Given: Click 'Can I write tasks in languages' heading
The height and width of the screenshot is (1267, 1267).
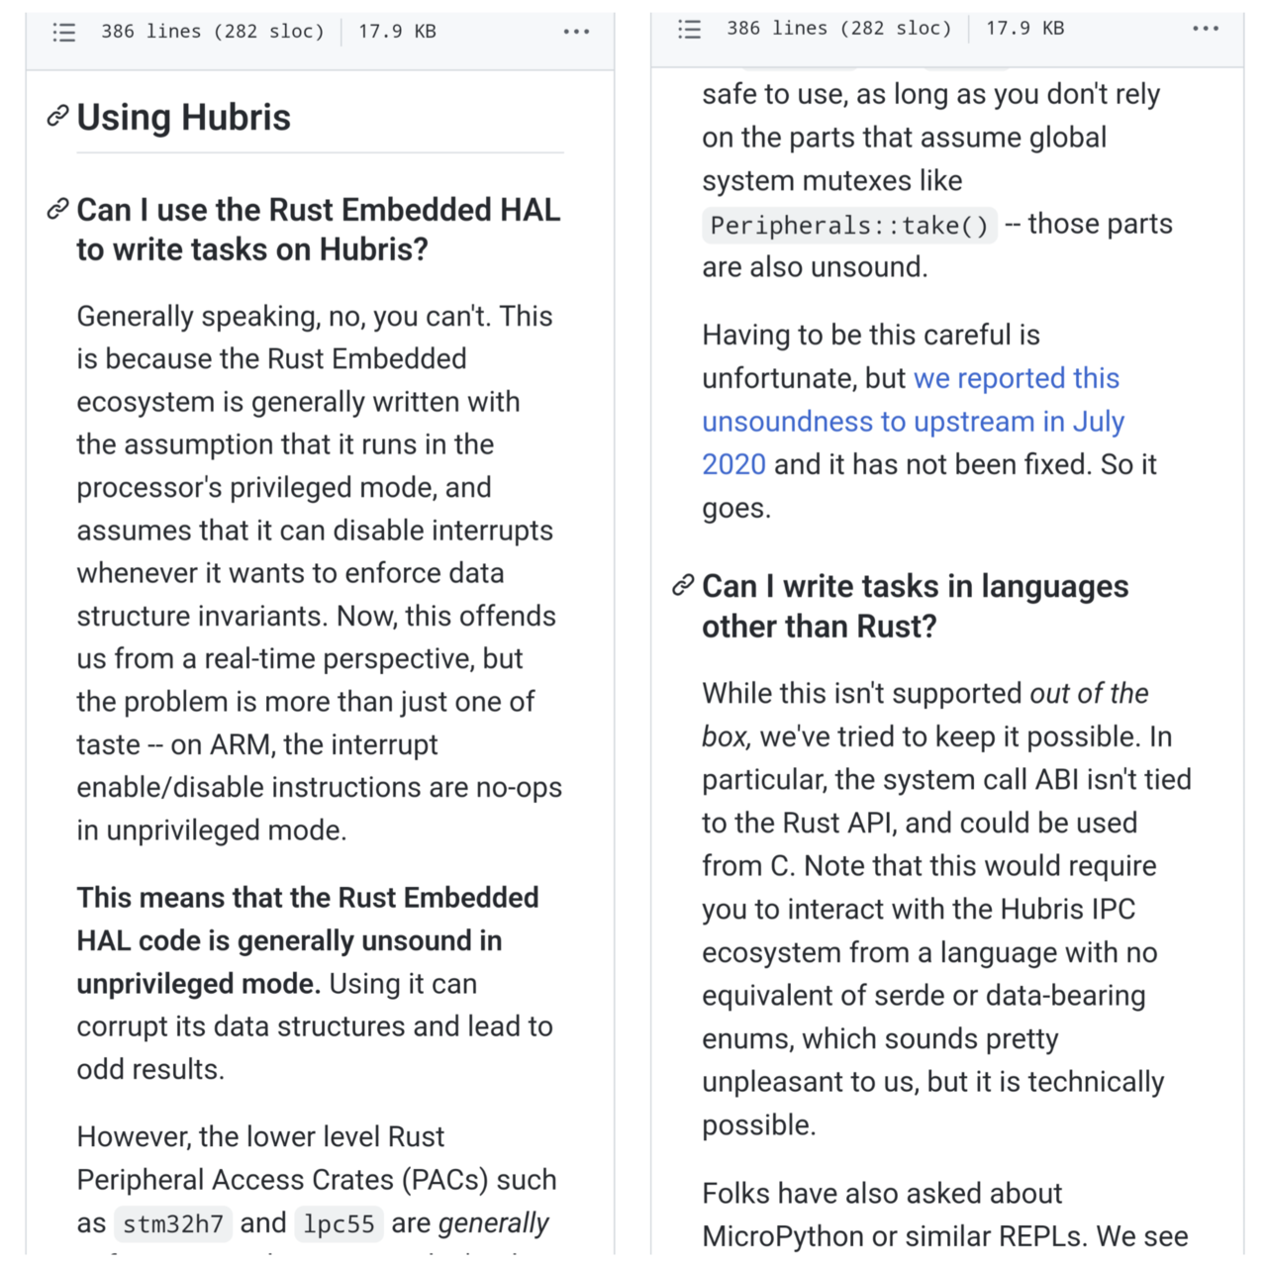Looking at the screenshot, I should [x=915, y=606].
